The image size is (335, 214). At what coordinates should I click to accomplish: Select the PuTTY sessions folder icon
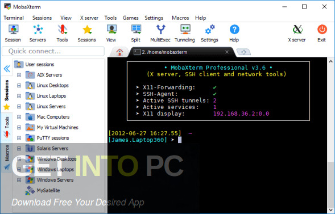[x=30, y=138]
